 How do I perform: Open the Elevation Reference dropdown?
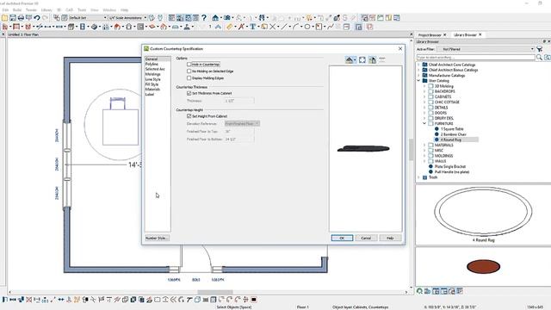click(x=242, y=124)
